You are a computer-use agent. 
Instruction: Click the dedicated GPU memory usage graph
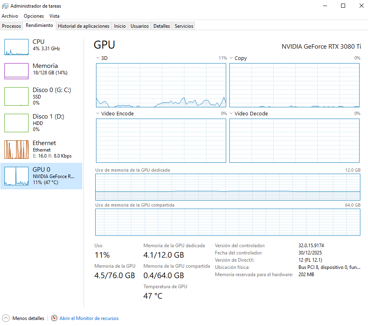[227, 187]
